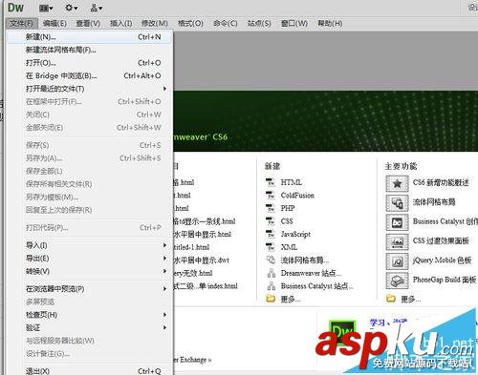
Task: Create a new XML document link
Action: (289, 247)
